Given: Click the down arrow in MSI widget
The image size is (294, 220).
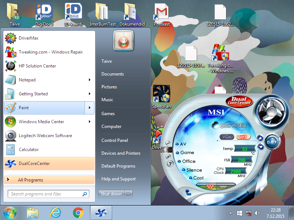Looking at the screenshot, I should pyautogui.click(x=261, y=147).
